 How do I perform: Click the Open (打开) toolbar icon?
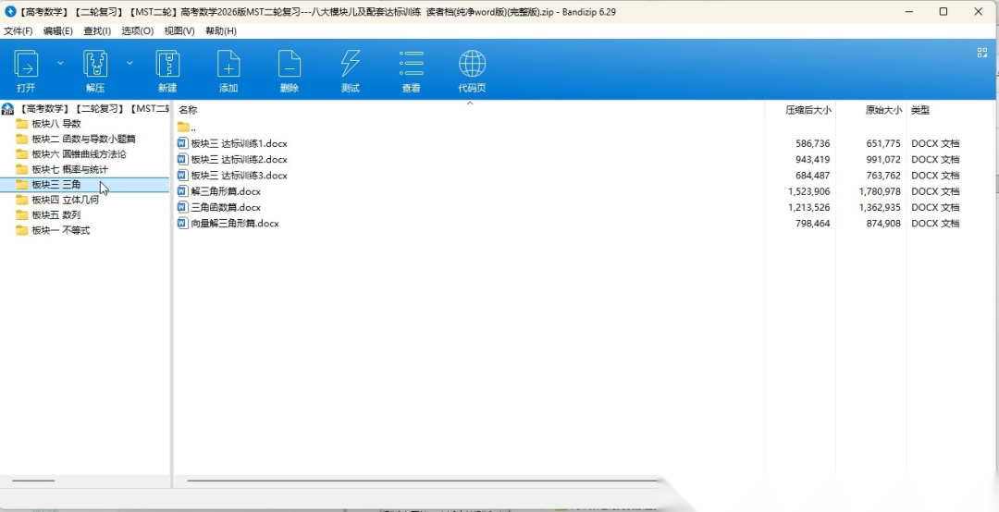click(26, 65)
